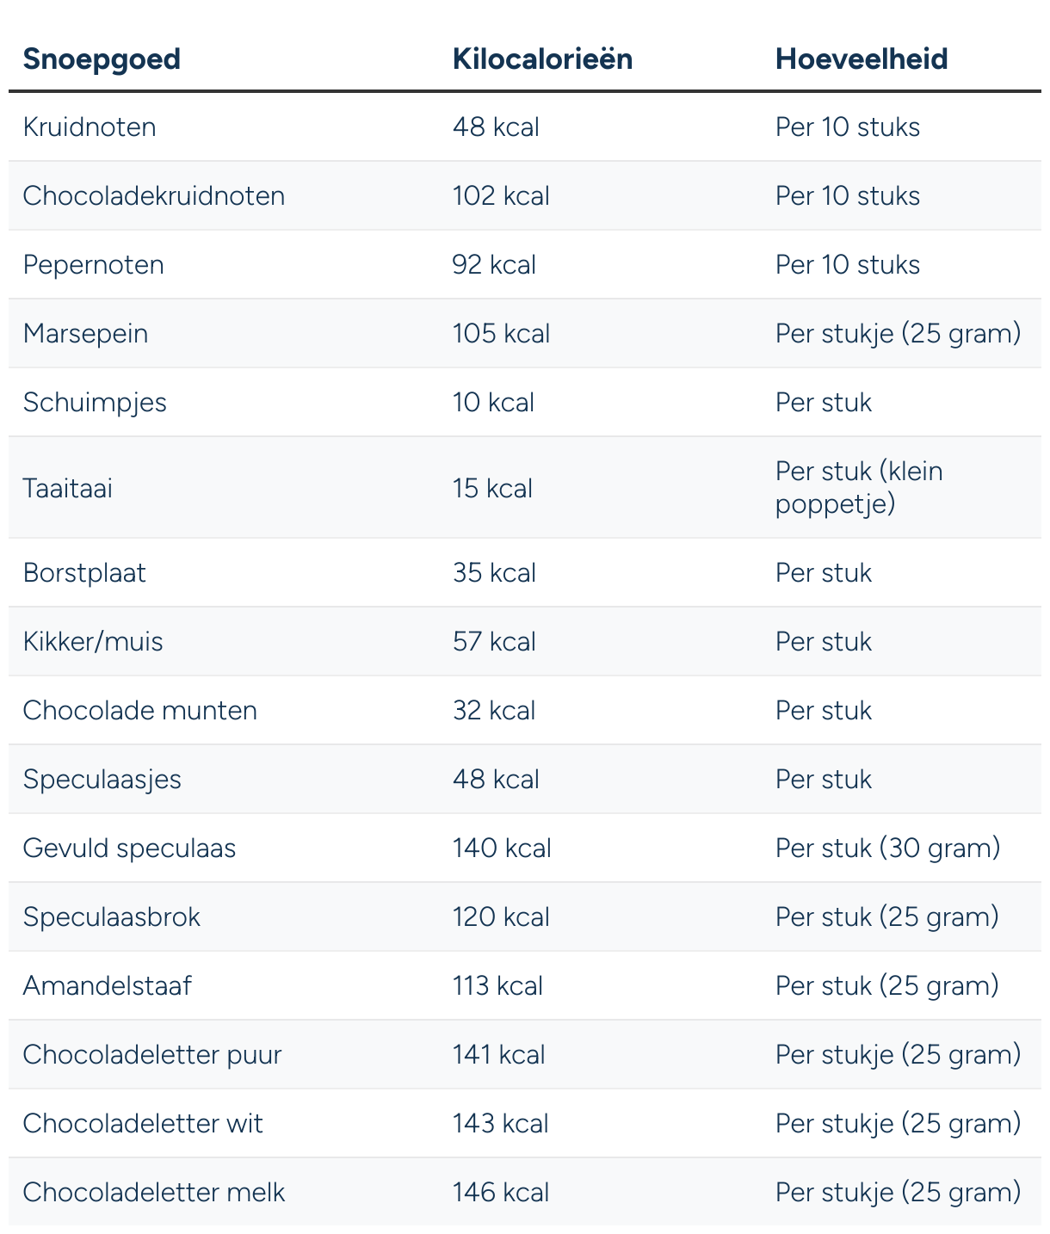Select the Taaitaai table cell
Image resolution: width=1050 pixels, height=1234 pixels.
coord(68,489)
